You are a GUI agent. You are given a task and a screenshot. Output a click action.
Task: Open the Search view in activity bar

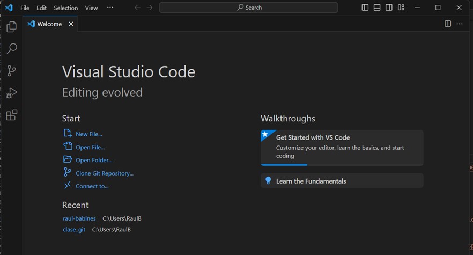click(x=11, y=49)
